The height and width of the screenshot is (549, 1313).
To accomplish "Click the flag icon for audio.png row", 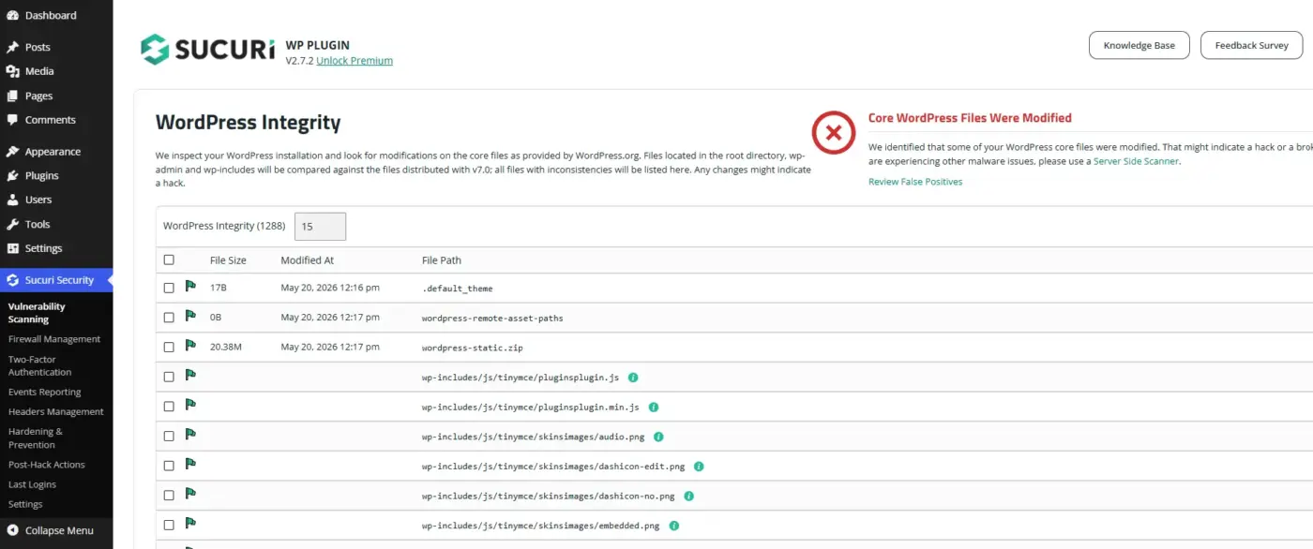I will coord(191,435).
